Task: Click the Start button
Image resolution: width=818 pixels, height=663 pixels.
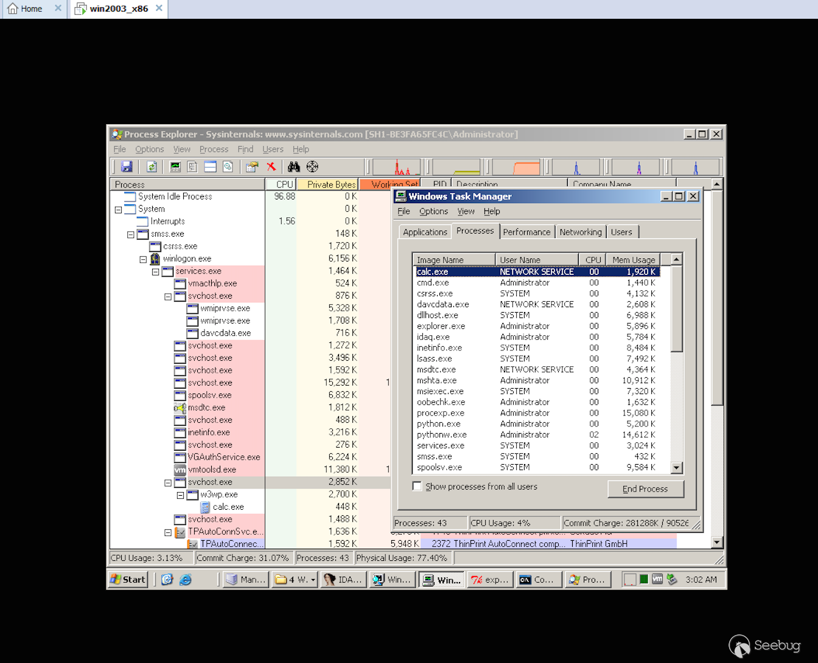Action: click(x=129, y=580)
